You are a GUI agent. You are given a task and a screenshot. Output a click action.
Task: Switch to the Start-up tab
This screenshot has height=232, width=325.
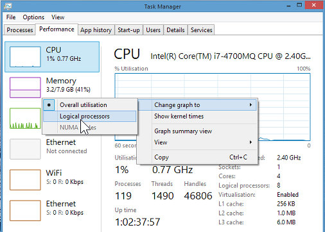(x=128, y=30)
